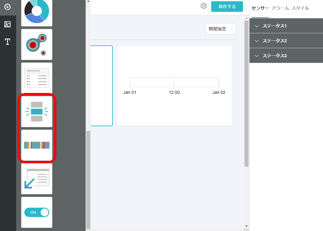The height and width of the screenshot is (231, 323).
Task: Add the donut chart widget
Action: pos(37,12)
